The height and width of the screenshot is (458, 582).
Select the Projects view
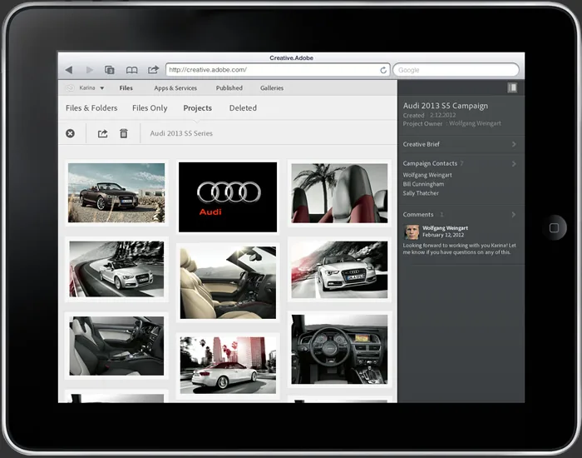tap(198, 108)
